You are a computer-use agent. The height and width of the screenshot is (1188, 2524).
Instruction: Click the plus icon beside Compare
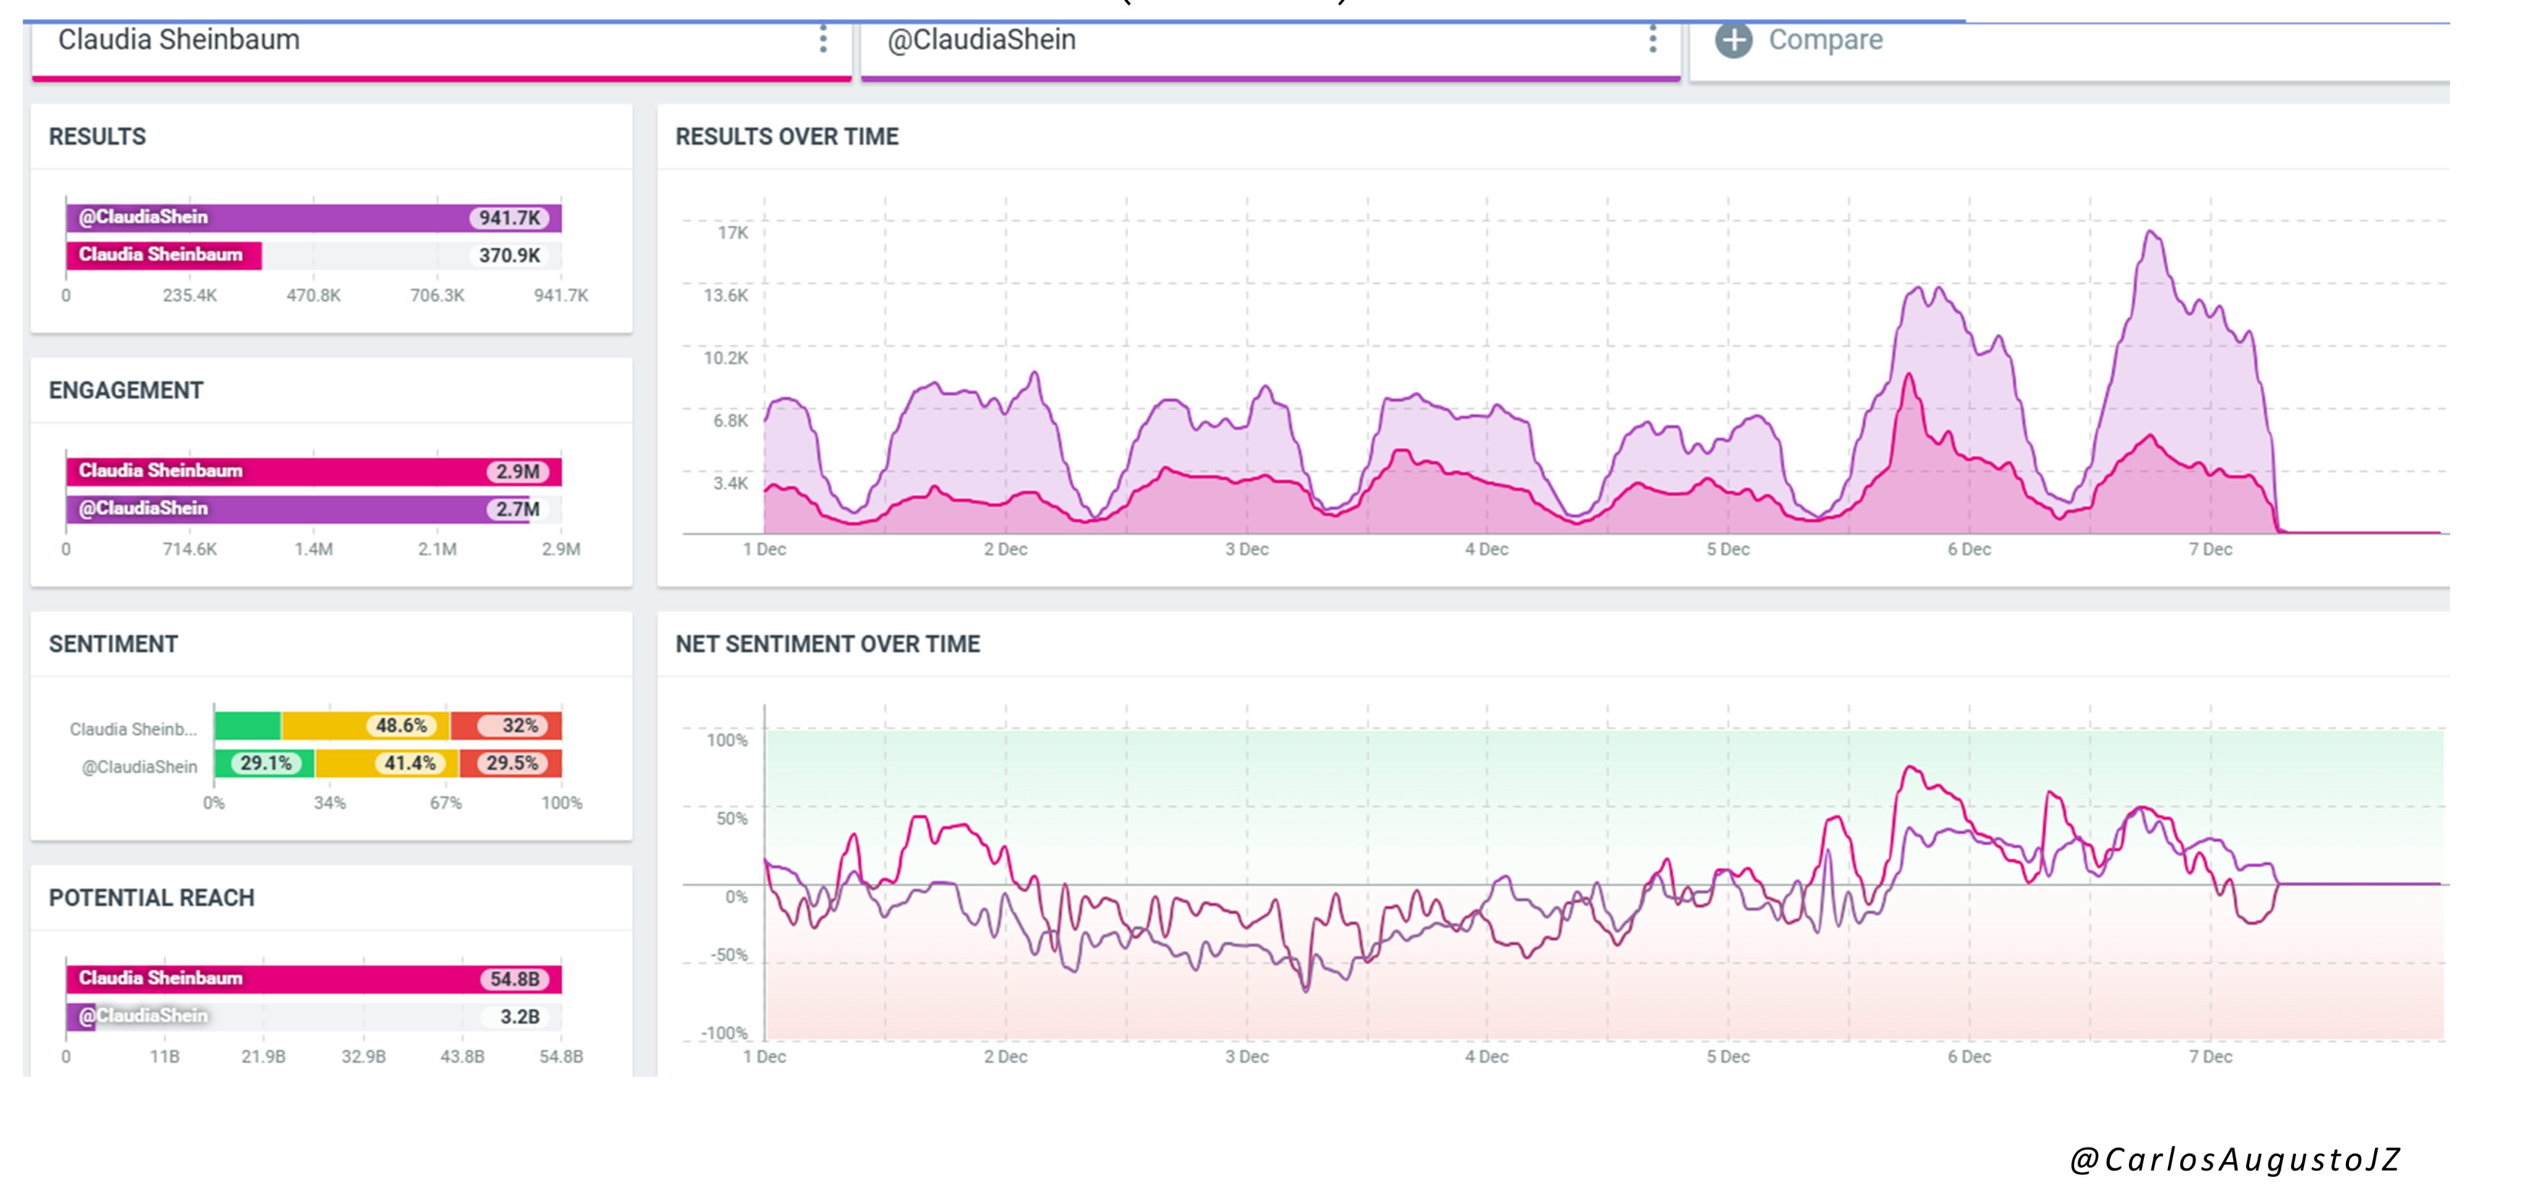point(1733,40)
